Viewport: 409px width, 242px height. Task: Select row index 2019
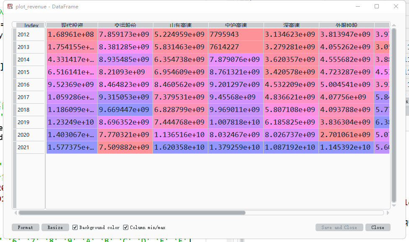[x=30, y=122]
